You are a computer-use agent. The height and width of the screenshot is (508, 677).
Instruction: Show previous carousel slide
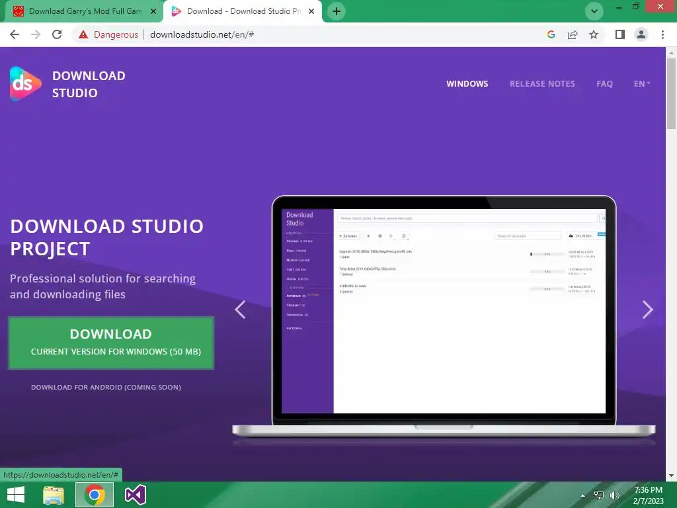pyautogui.click(x=240, y=310)
